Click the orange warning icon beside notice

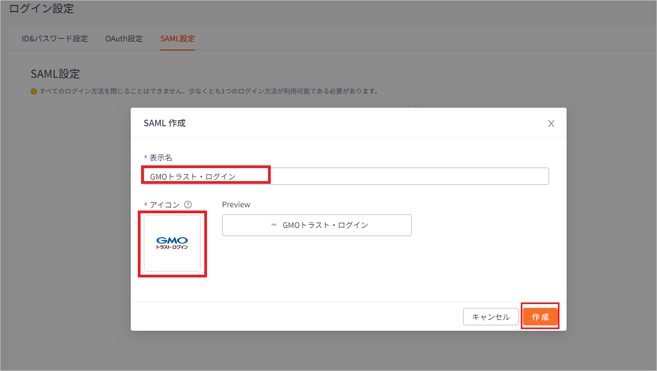(x=34, y=91)
